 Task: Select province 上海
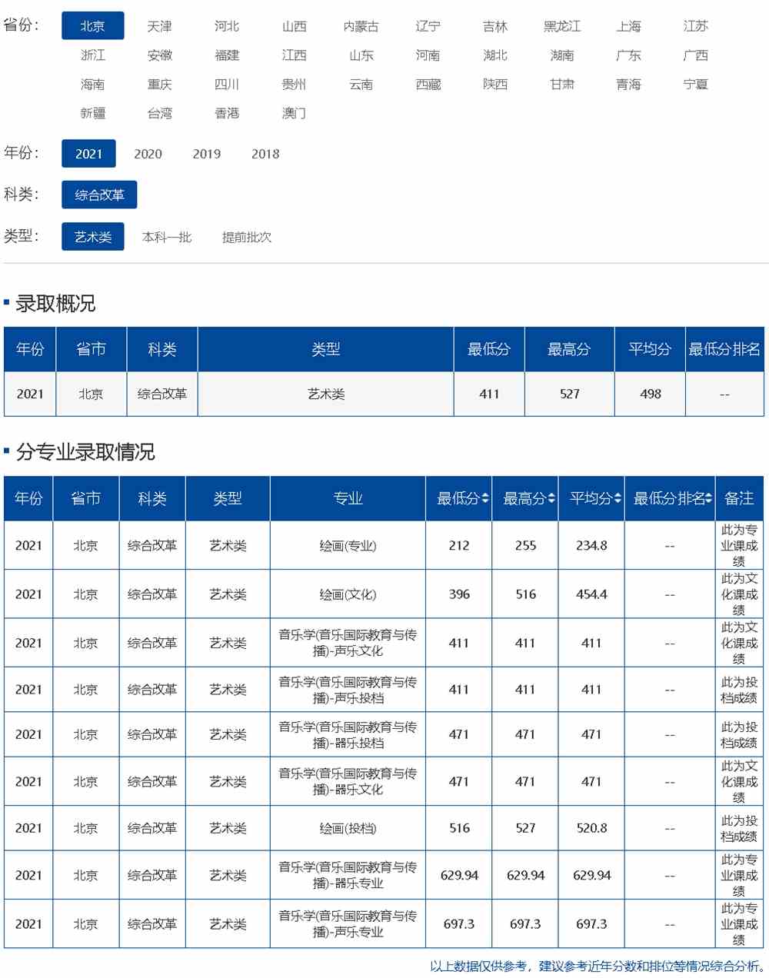[628, 26]
